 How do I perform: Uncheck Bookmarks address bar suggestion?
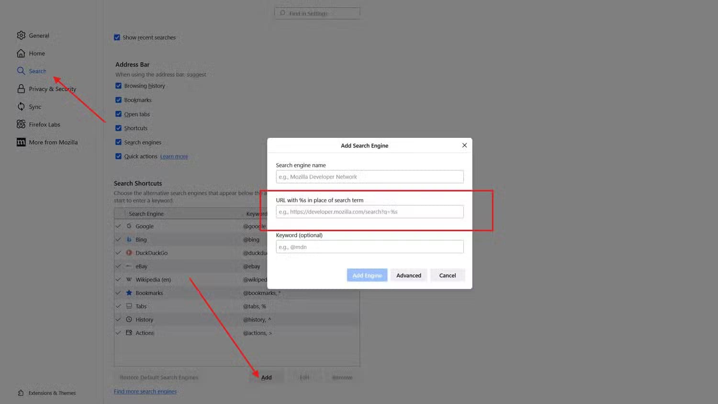(118, 100)
